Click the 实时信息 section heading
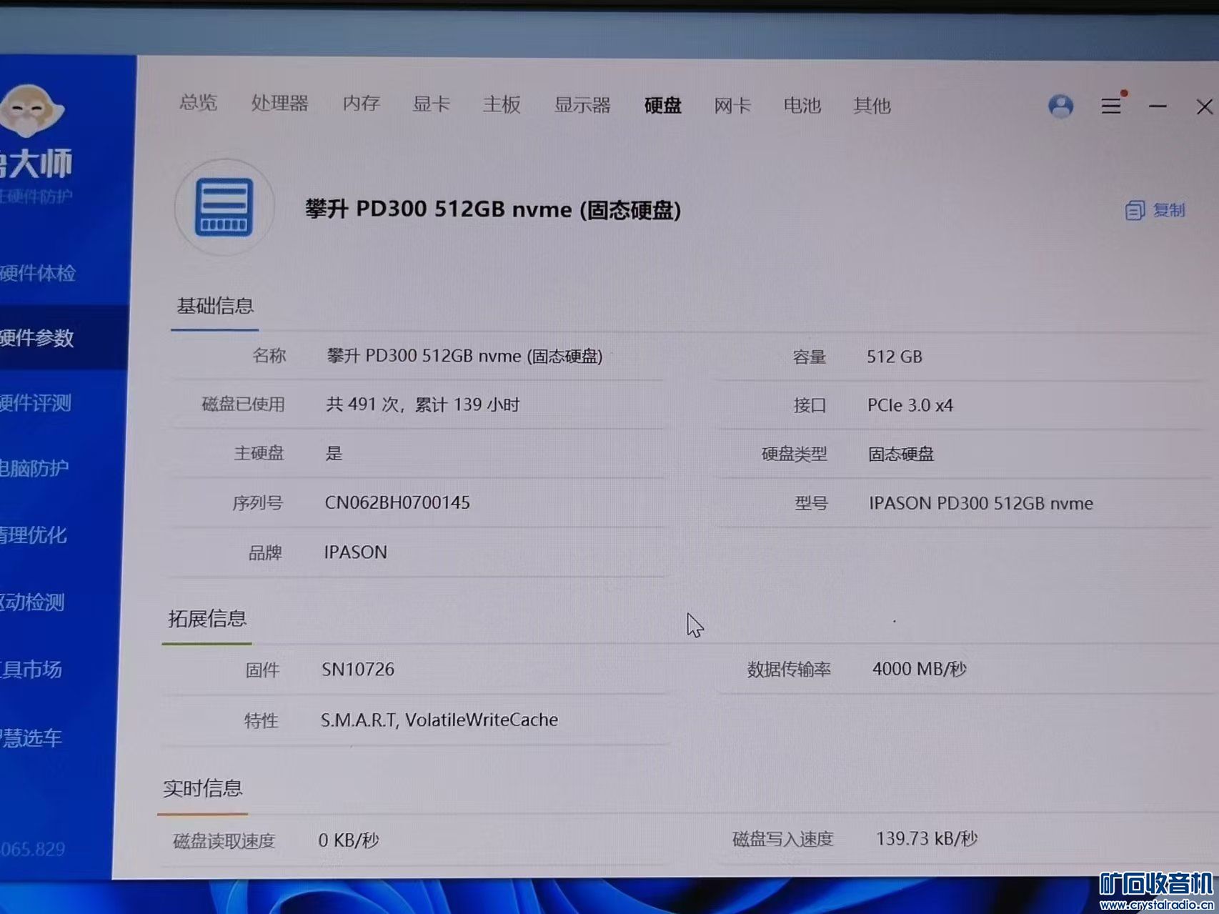1219x914 pixels. (203, 788)
